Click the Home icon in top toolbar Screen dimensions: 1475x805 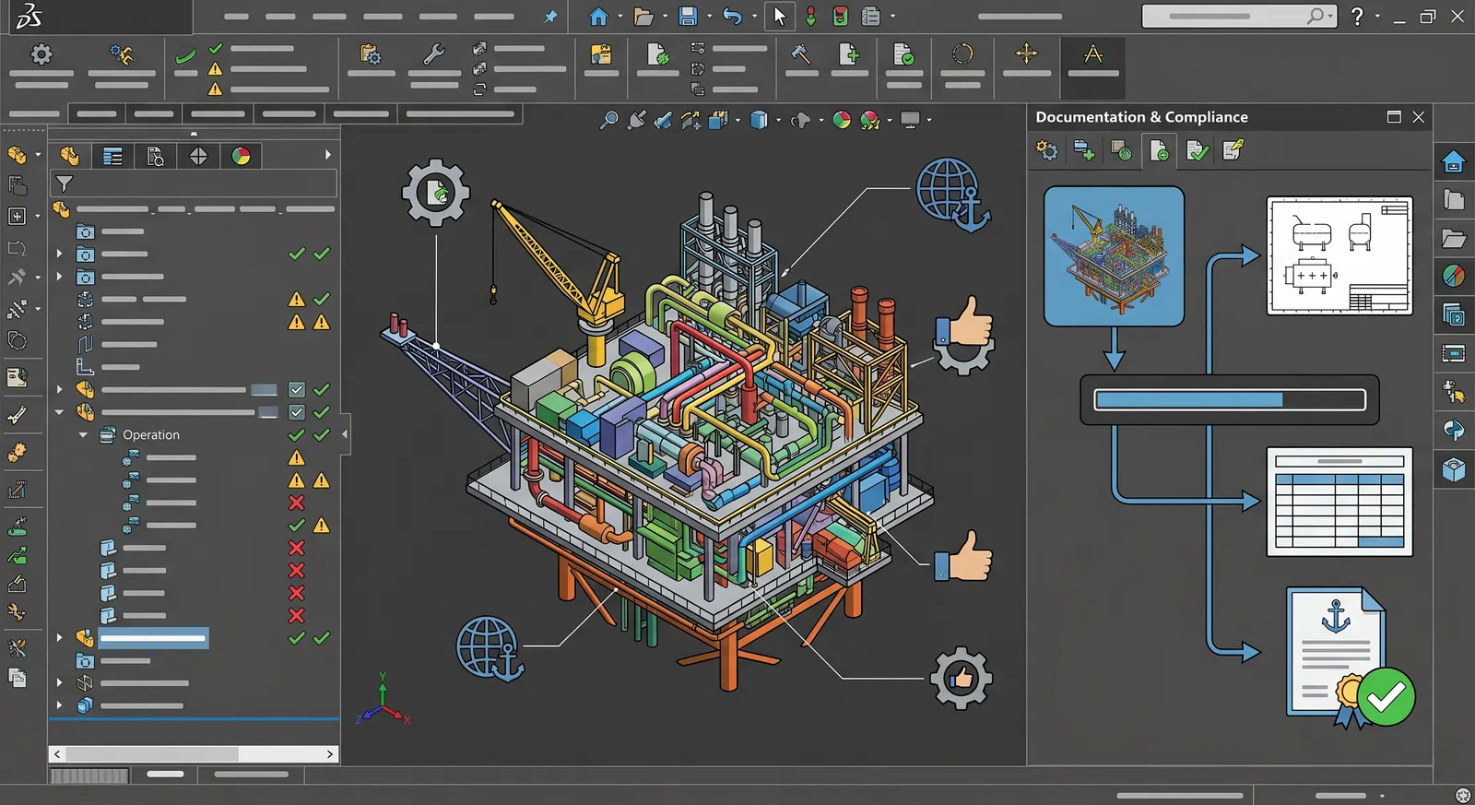pos(598,17)
